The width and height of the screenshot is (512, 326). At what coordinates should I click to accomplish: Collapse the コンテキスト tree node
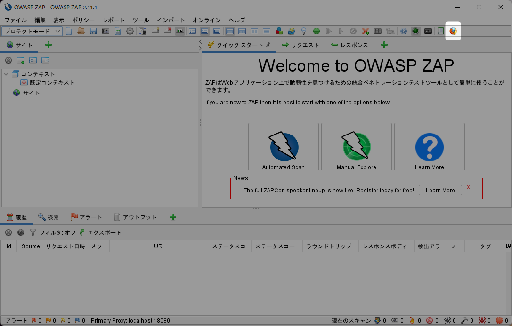pos(6,74)
